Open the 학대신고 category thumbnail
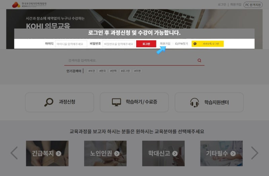 click(163, 154)
